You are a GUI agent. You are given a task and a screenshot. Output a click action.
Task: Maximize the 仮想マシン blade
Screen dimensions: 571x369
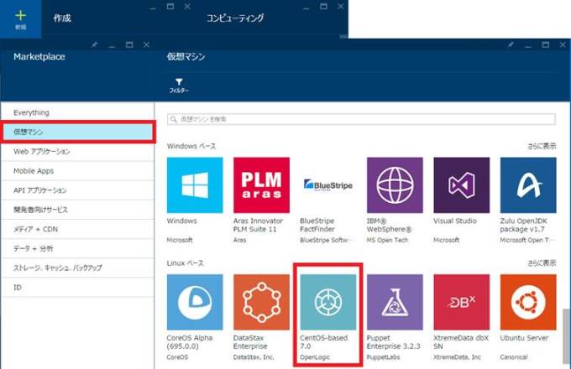546,44
